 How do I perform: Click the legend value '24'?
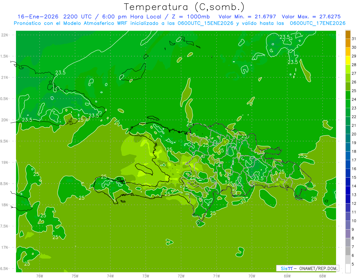pos(354,99)
